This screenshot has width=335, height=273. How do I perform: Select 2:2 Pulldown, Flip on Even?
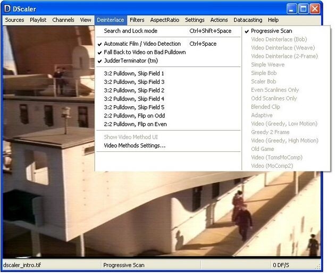click(135, 124)
